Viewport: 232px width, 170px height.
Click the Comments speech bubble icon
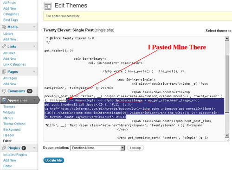tap(4, 91)
